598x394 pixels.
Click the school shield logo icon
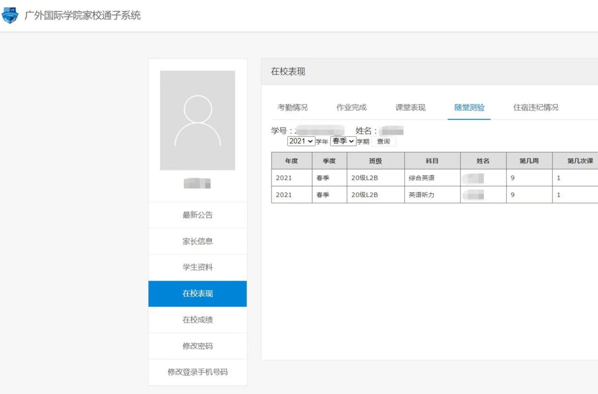[x=9, y=15]
